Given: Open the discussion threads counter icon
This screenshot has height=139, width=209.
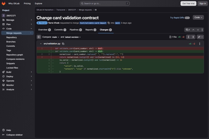Looking at the screenshot, I should click(188, 30).
